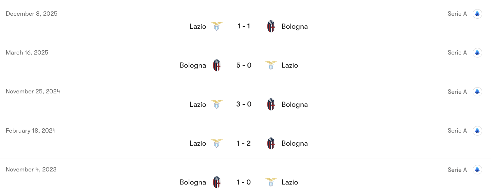Click the Lazio eagle crest in the December 8 match

tap(217, 26)
